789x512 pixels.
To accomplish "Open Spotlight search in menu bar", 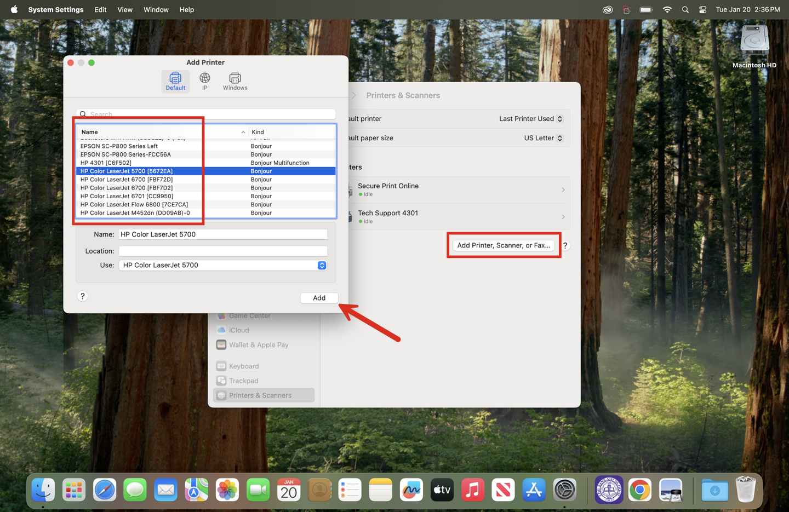I will click(x=685, y=9).
